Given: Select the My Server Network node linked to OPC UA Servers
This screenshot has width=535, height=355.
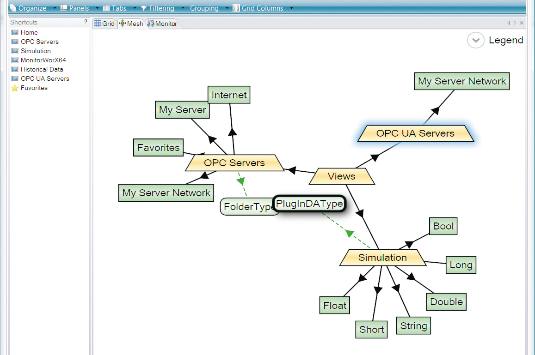Looking at the screenshot, I should click(x=461, y=81).
